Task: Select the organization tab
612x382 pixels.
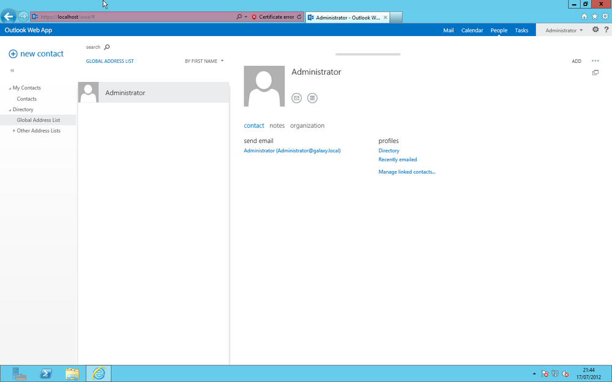Action: [307, 125]
